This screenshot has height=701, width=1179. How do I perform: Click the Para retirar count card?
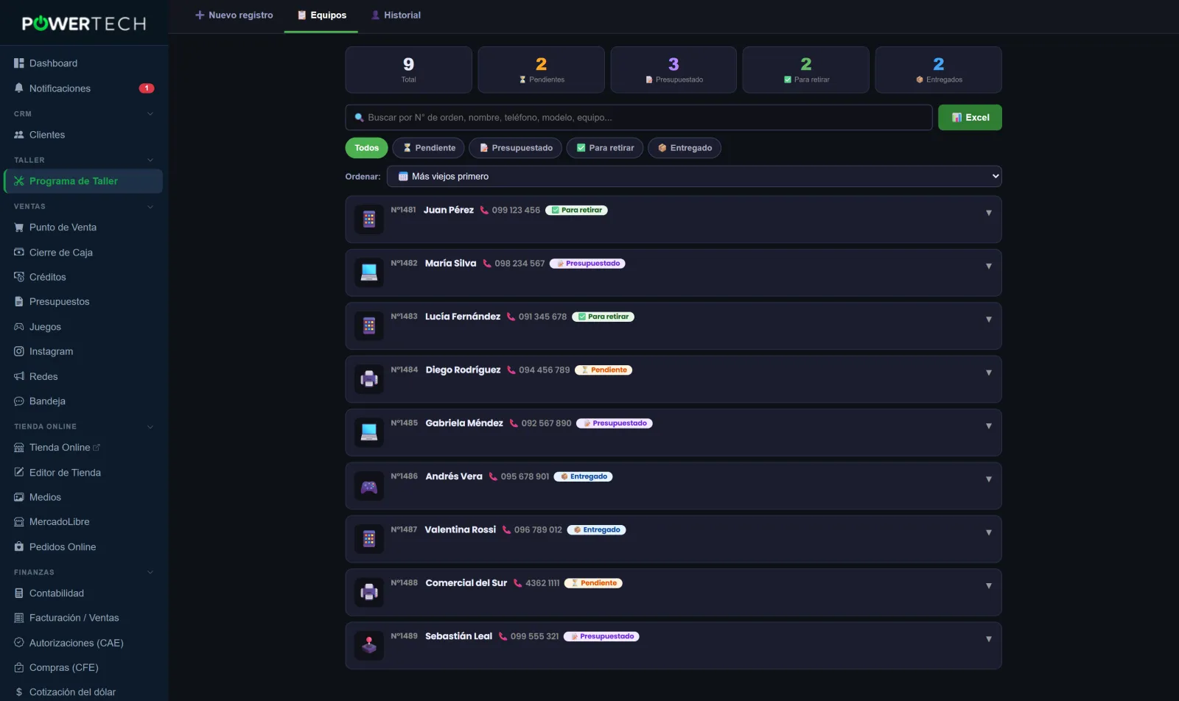806,70
